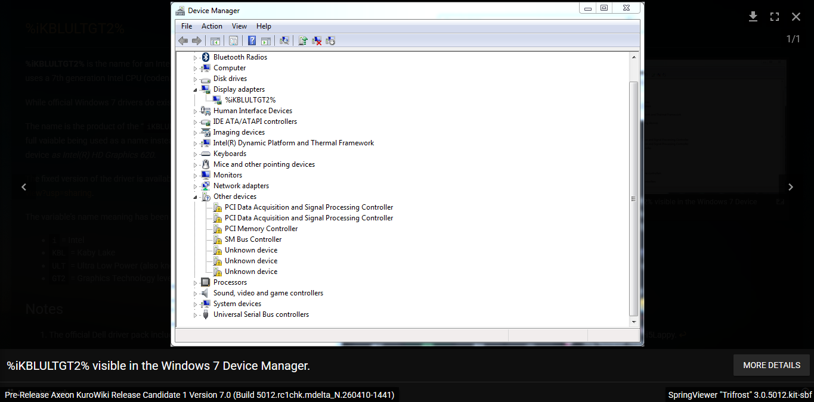This screenshot has width=814, height=402.
Task: Click the Show/Hide Action Pane icon
Action: (x=266, y=40)
